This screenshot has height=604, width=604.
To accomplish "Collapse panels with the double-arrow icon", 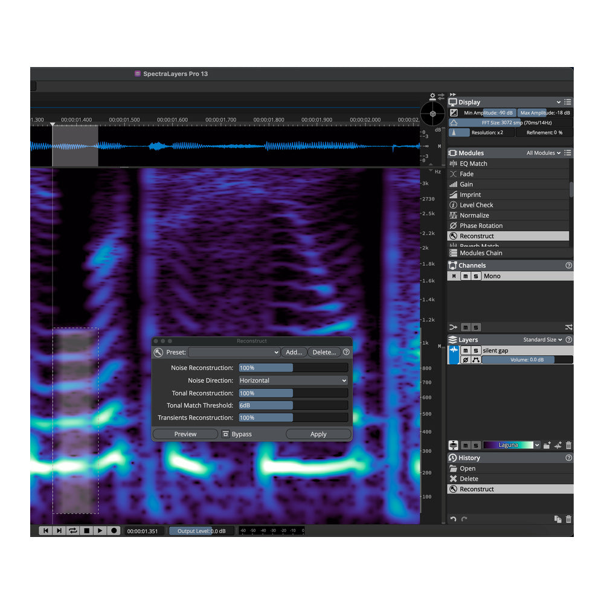I will click(452, 94).
